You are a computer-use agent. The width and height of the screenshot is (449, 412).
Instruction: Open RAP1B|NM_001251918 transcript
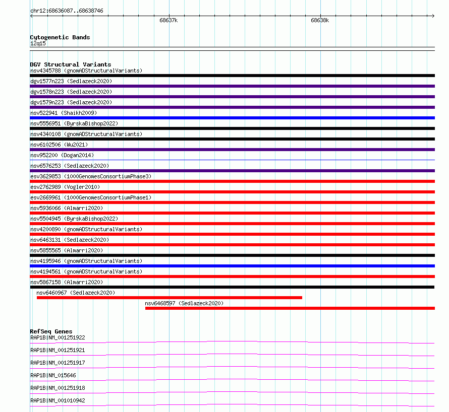58,388
